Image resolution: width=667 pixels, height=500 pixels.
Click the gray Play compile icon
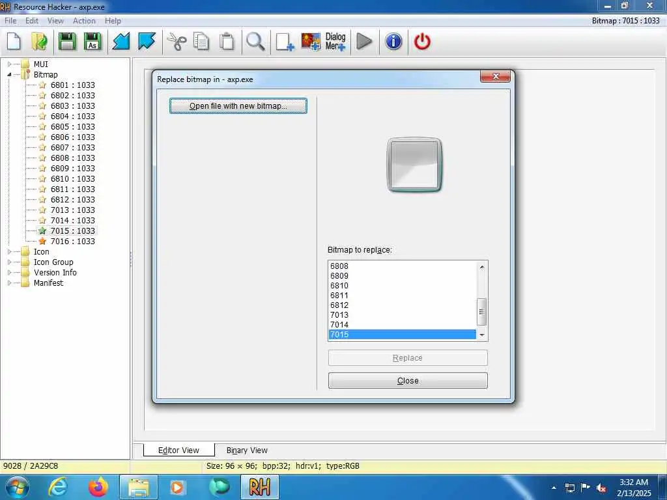[364, 42]
